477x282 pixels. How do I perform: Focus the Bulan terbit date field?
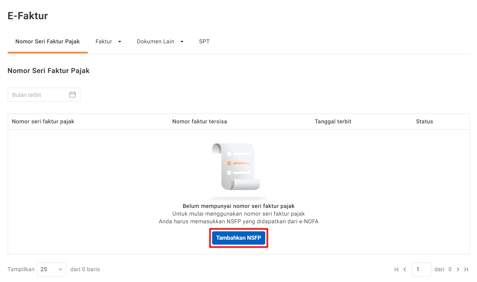click(38, 95)
